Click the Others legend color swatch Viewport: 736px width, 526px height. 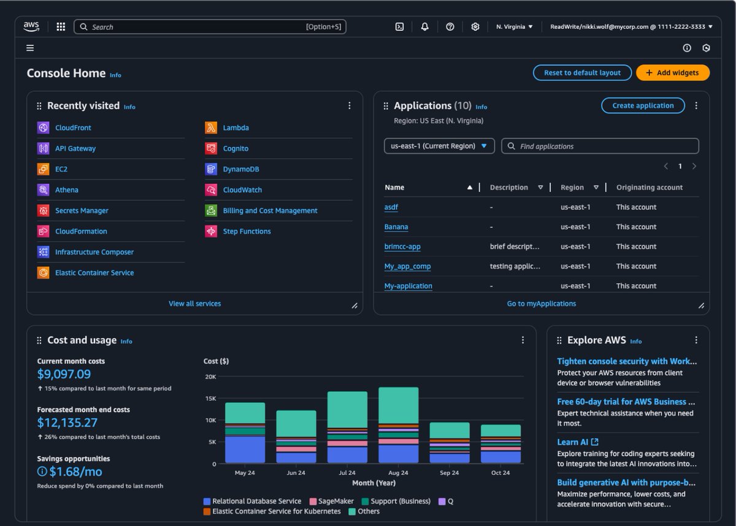tap(353, 511)
